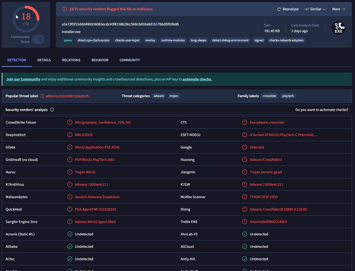Click the Adware/CrossRider.t result text

(x=266, y=160)
